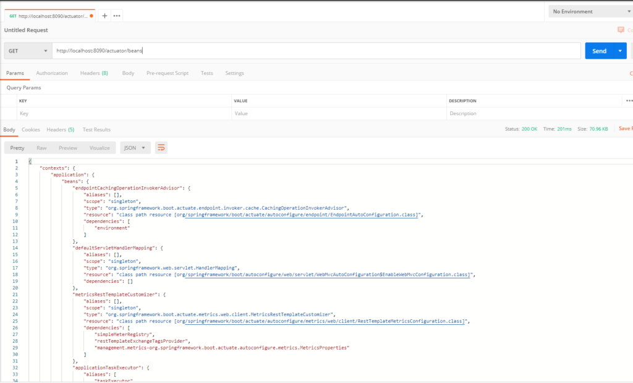Click the tab options ellipsis icon
Viewport: 633px width, 383px height.
[x=117, y=15]
